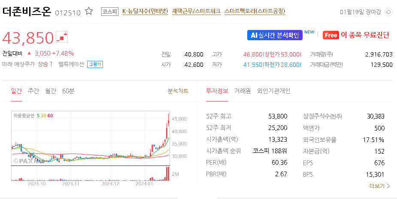The image size is (397, 199).
Task: Switch to the 주간 chart tab
Action: click(33, 91)
